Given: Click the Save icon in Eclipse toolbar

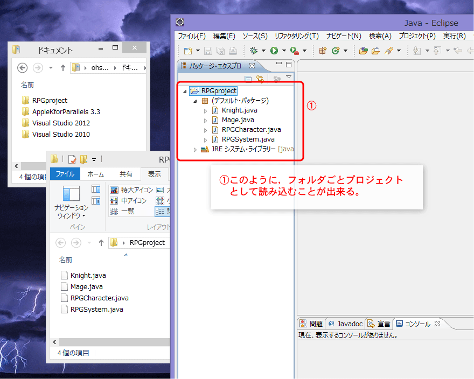Looking at the screenshot, I should 208,51.
